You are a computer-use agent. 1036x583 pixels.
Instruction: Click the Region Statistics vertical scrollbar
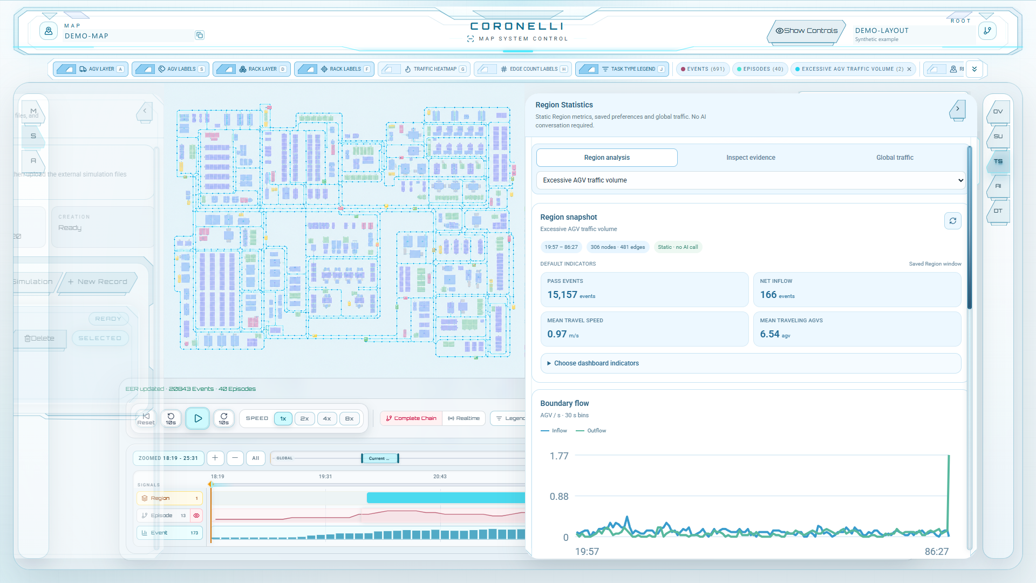click(970, 228)
